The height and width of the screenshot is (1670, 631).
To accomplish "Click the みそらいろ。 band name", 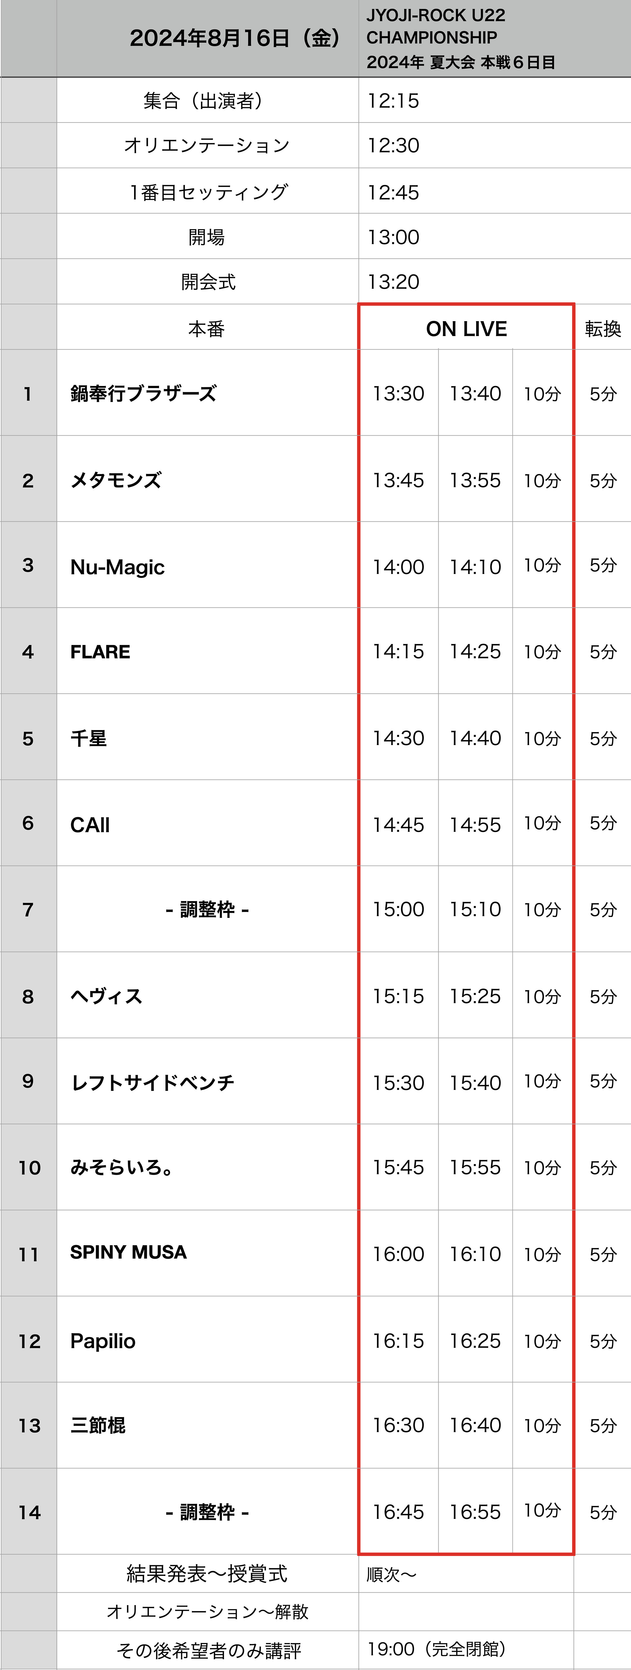I will [122, 1168].
